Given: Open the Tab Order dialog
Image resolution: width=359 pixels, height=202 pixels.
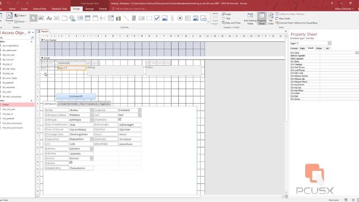Looking at the screenshot, I should pos(270,19).
